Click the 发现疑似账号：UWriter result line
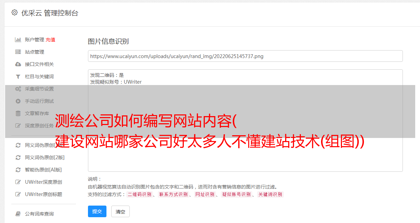The width and height of the screenshot is (420, 223). (x=116, y=82)
